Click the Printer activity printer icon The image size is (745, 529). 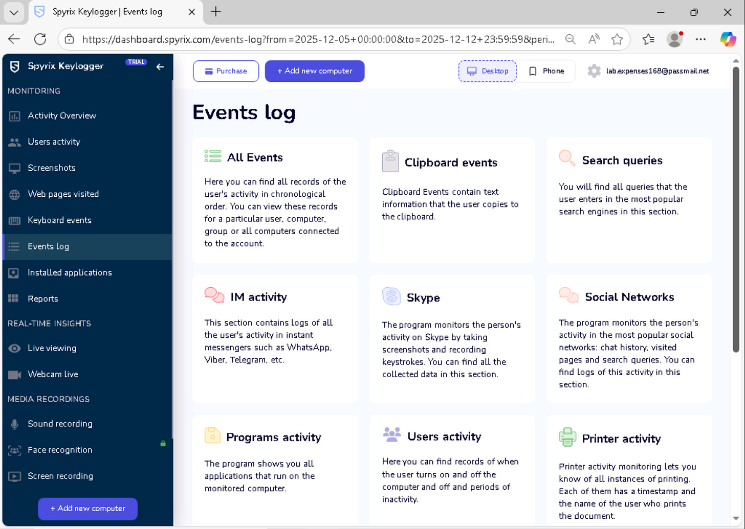tap(567, 437)
